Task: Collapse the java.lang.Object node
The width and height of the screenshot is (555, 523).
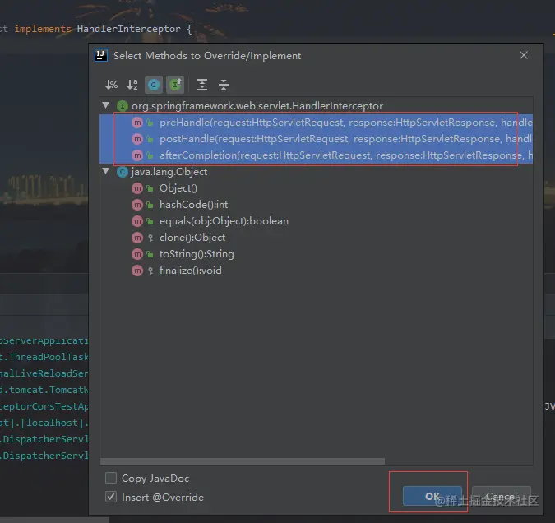Action: (105, 171)
